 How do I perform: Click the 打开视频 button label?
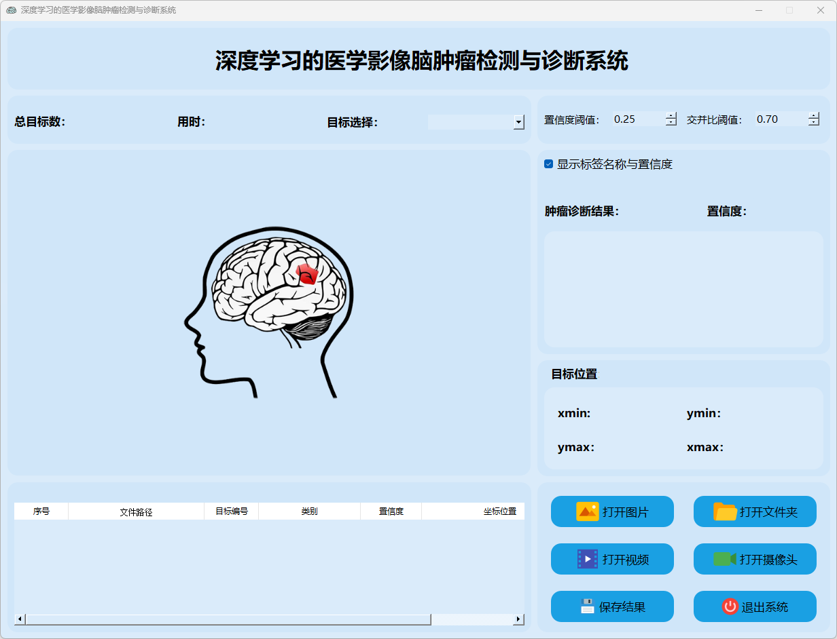pos(626,560)
